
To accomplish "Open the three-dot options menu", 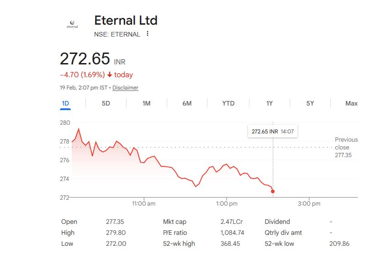I will click(148, 34).
